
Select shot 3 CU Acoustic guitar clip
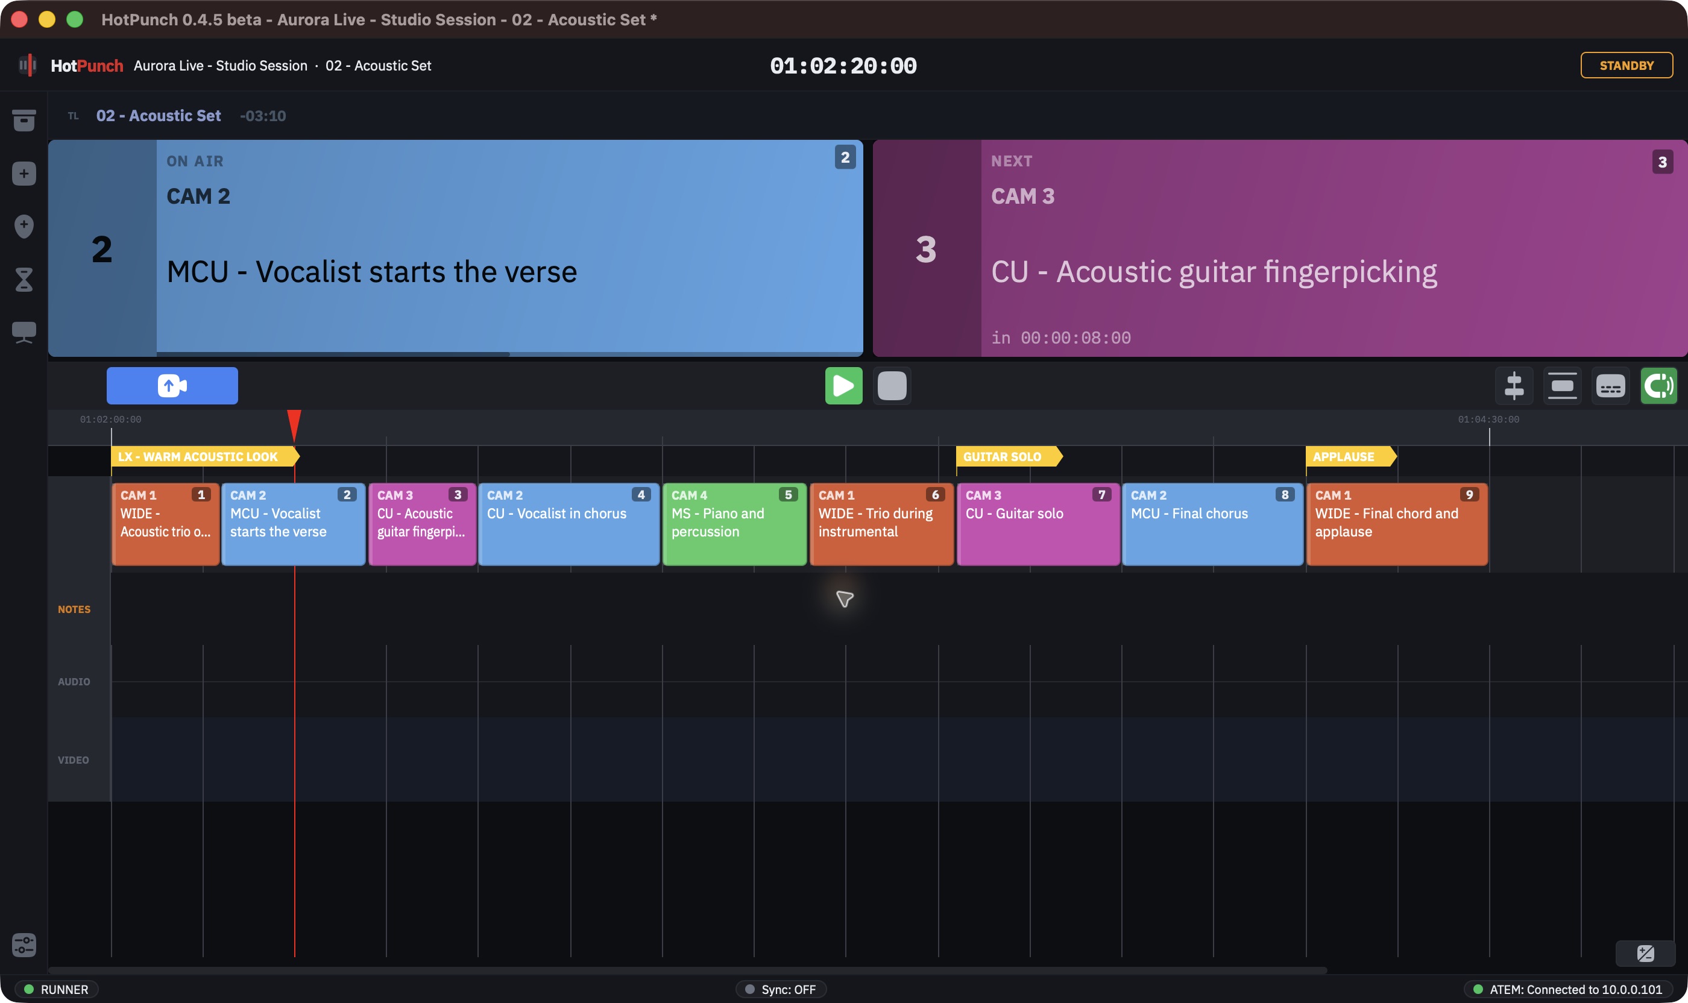pos(422,524)
